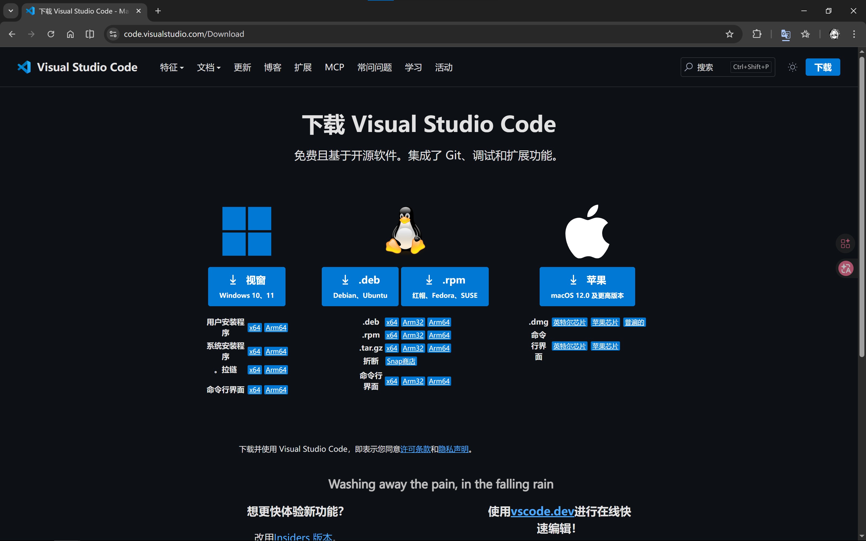View site information icon in address bar
This screenshot has height=541, width=866.
[113, 34]
